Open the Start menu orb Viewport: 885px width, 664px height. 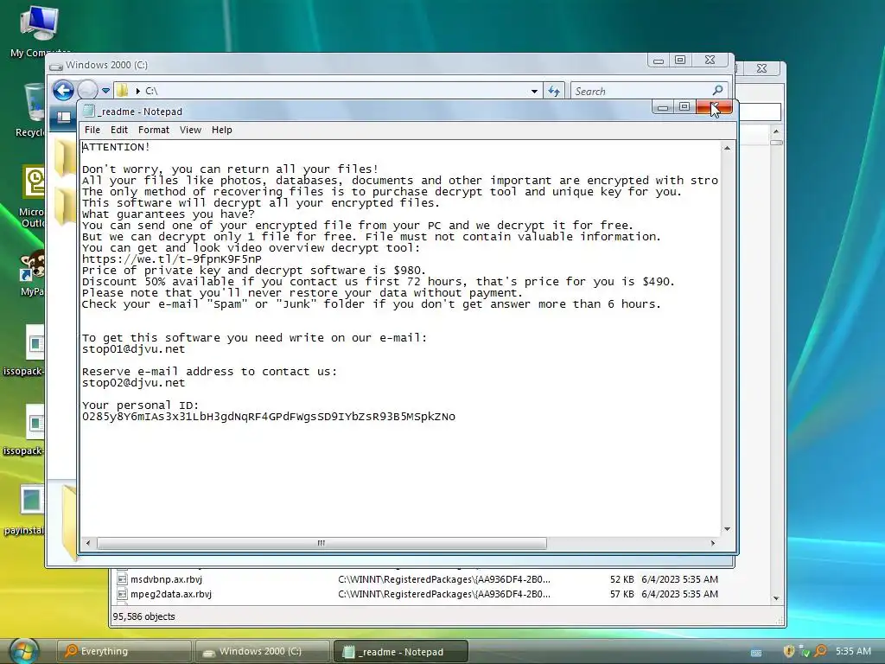[x=22, y=651]
